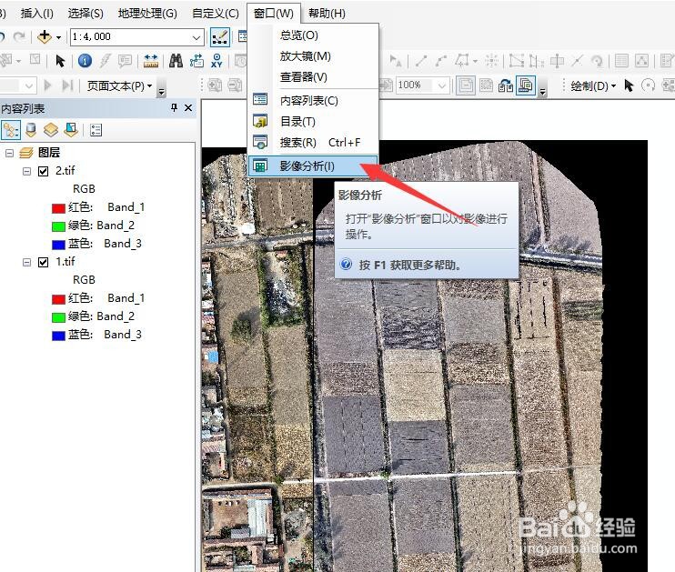Click the Redo curved arrow icon
This screenshot has height=572, width=675.
(18, 37)
